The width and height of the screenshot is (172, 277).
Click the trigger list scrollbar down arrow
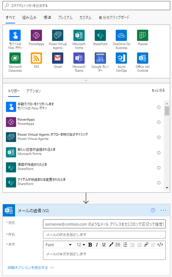(167, 188)
